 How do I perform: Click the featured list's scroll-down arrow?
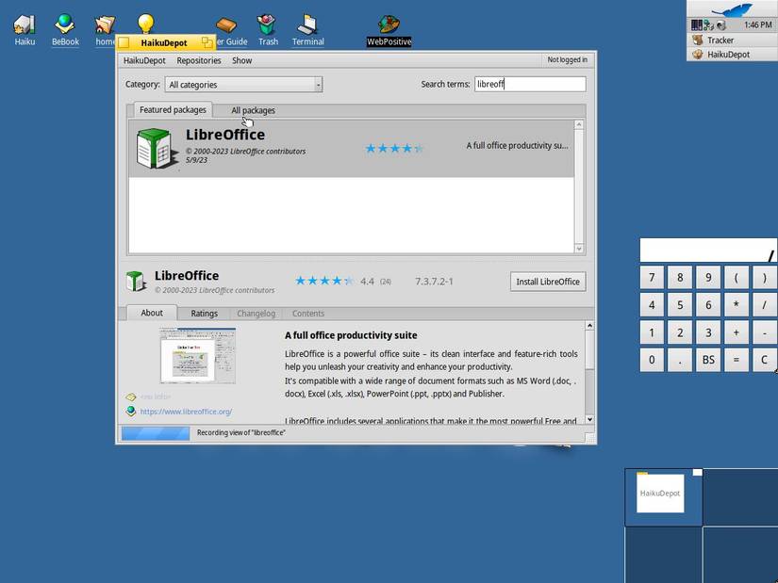point(580,247)
